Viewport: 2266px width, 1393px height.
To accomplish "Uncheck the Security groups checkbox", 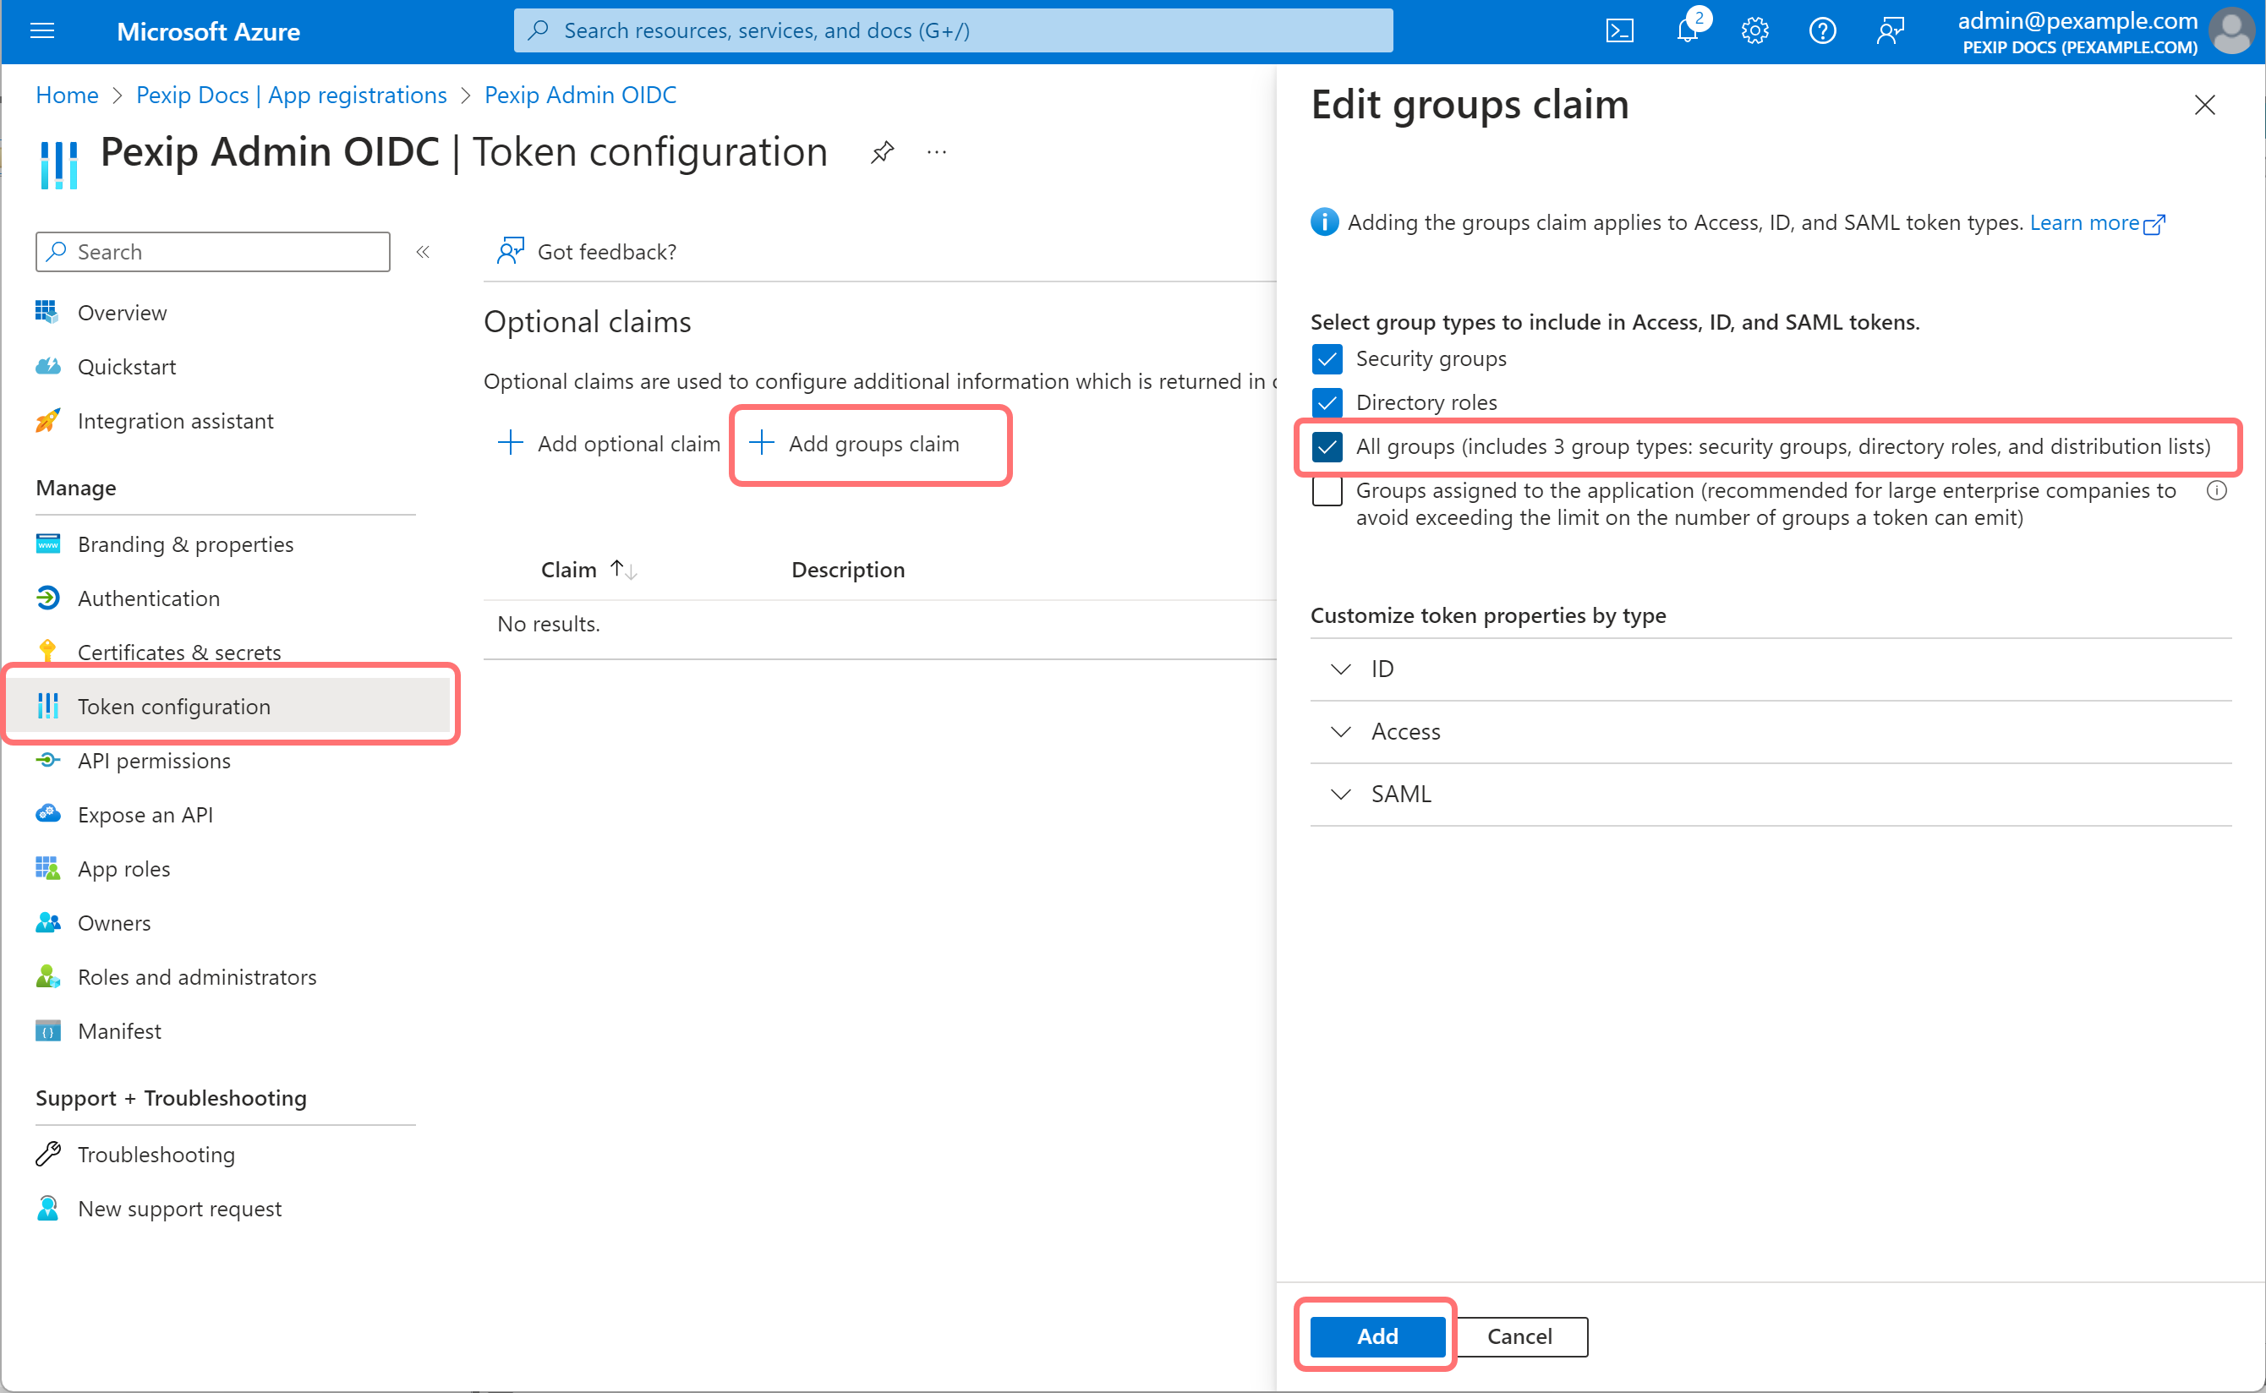I will [1326, 358].
